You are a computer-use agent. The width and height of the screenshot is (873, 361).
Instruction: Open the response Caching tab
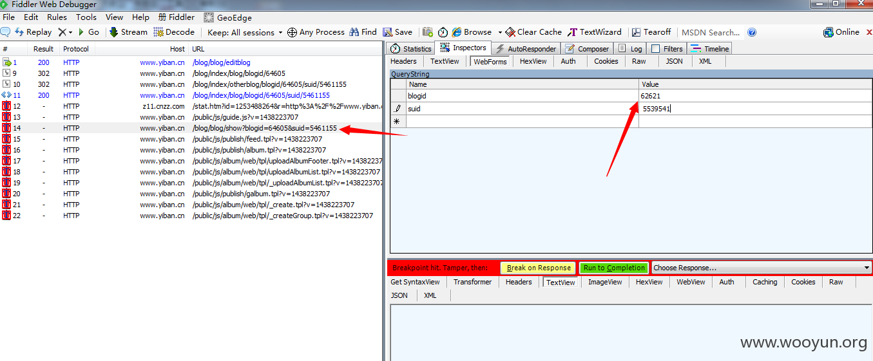coord(765,282)
